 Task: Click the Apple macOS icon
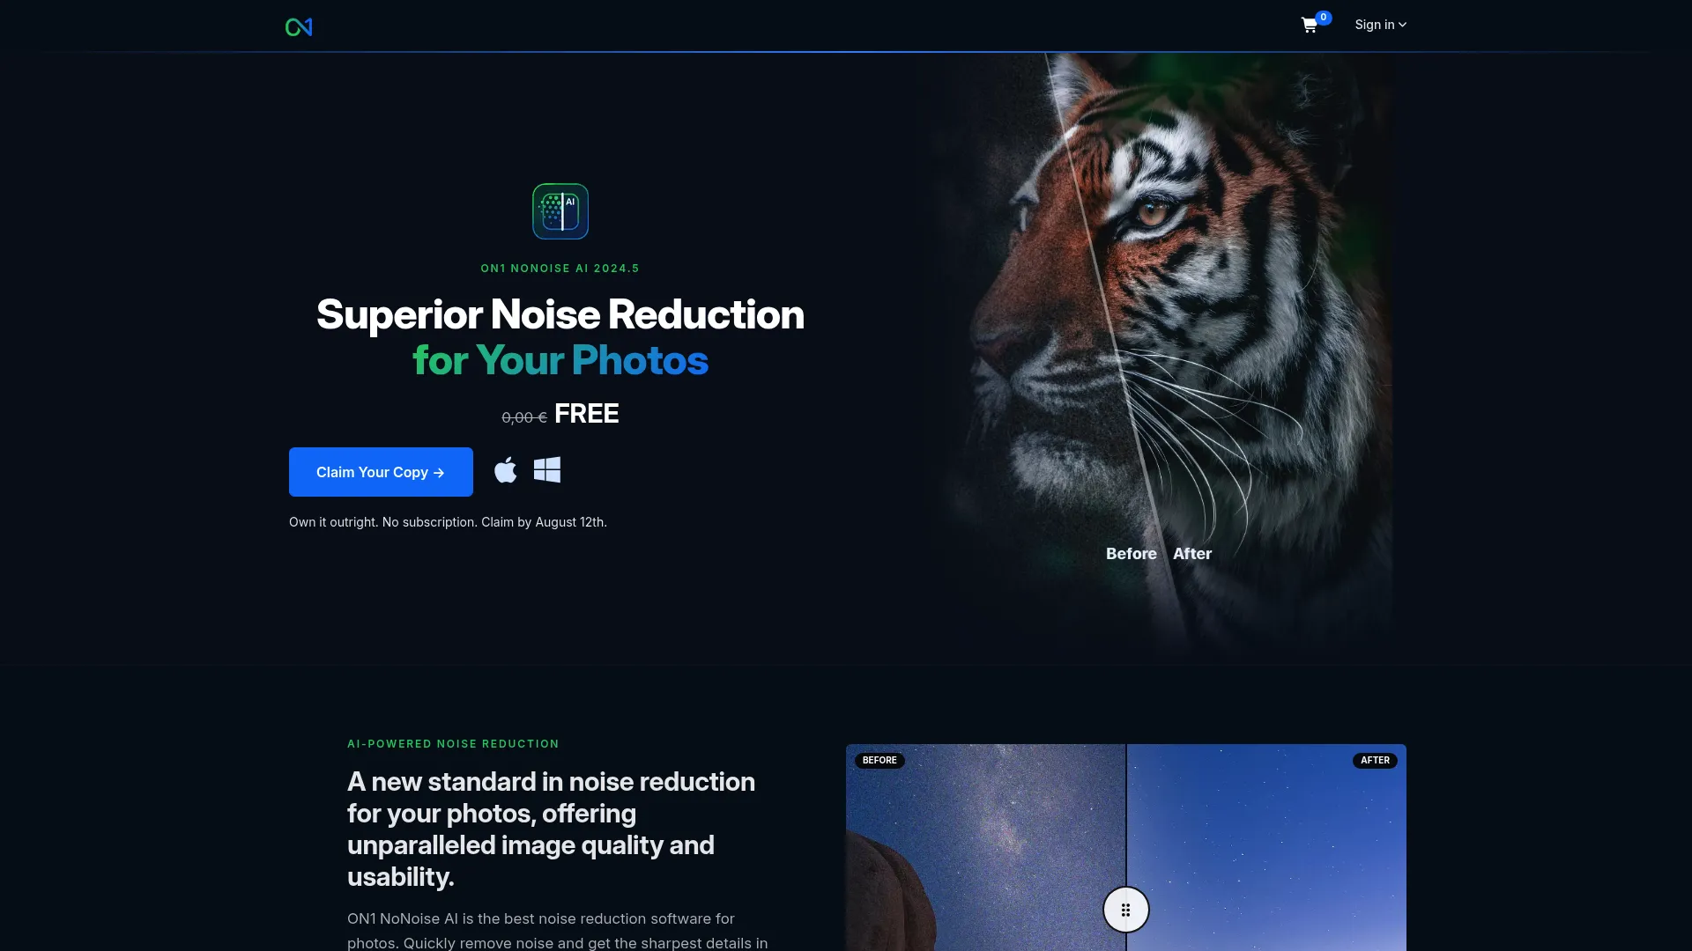(x=506, y=469)
